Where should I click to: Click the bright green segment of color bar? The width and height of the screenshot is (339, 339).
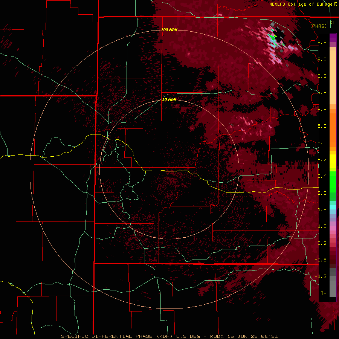[333, 182]
